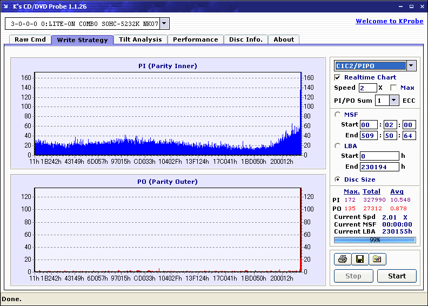This screenshot has width=428, height=306.
Task: Click the print chart icon
Action: pyautogui.click(x=342, y=259)
